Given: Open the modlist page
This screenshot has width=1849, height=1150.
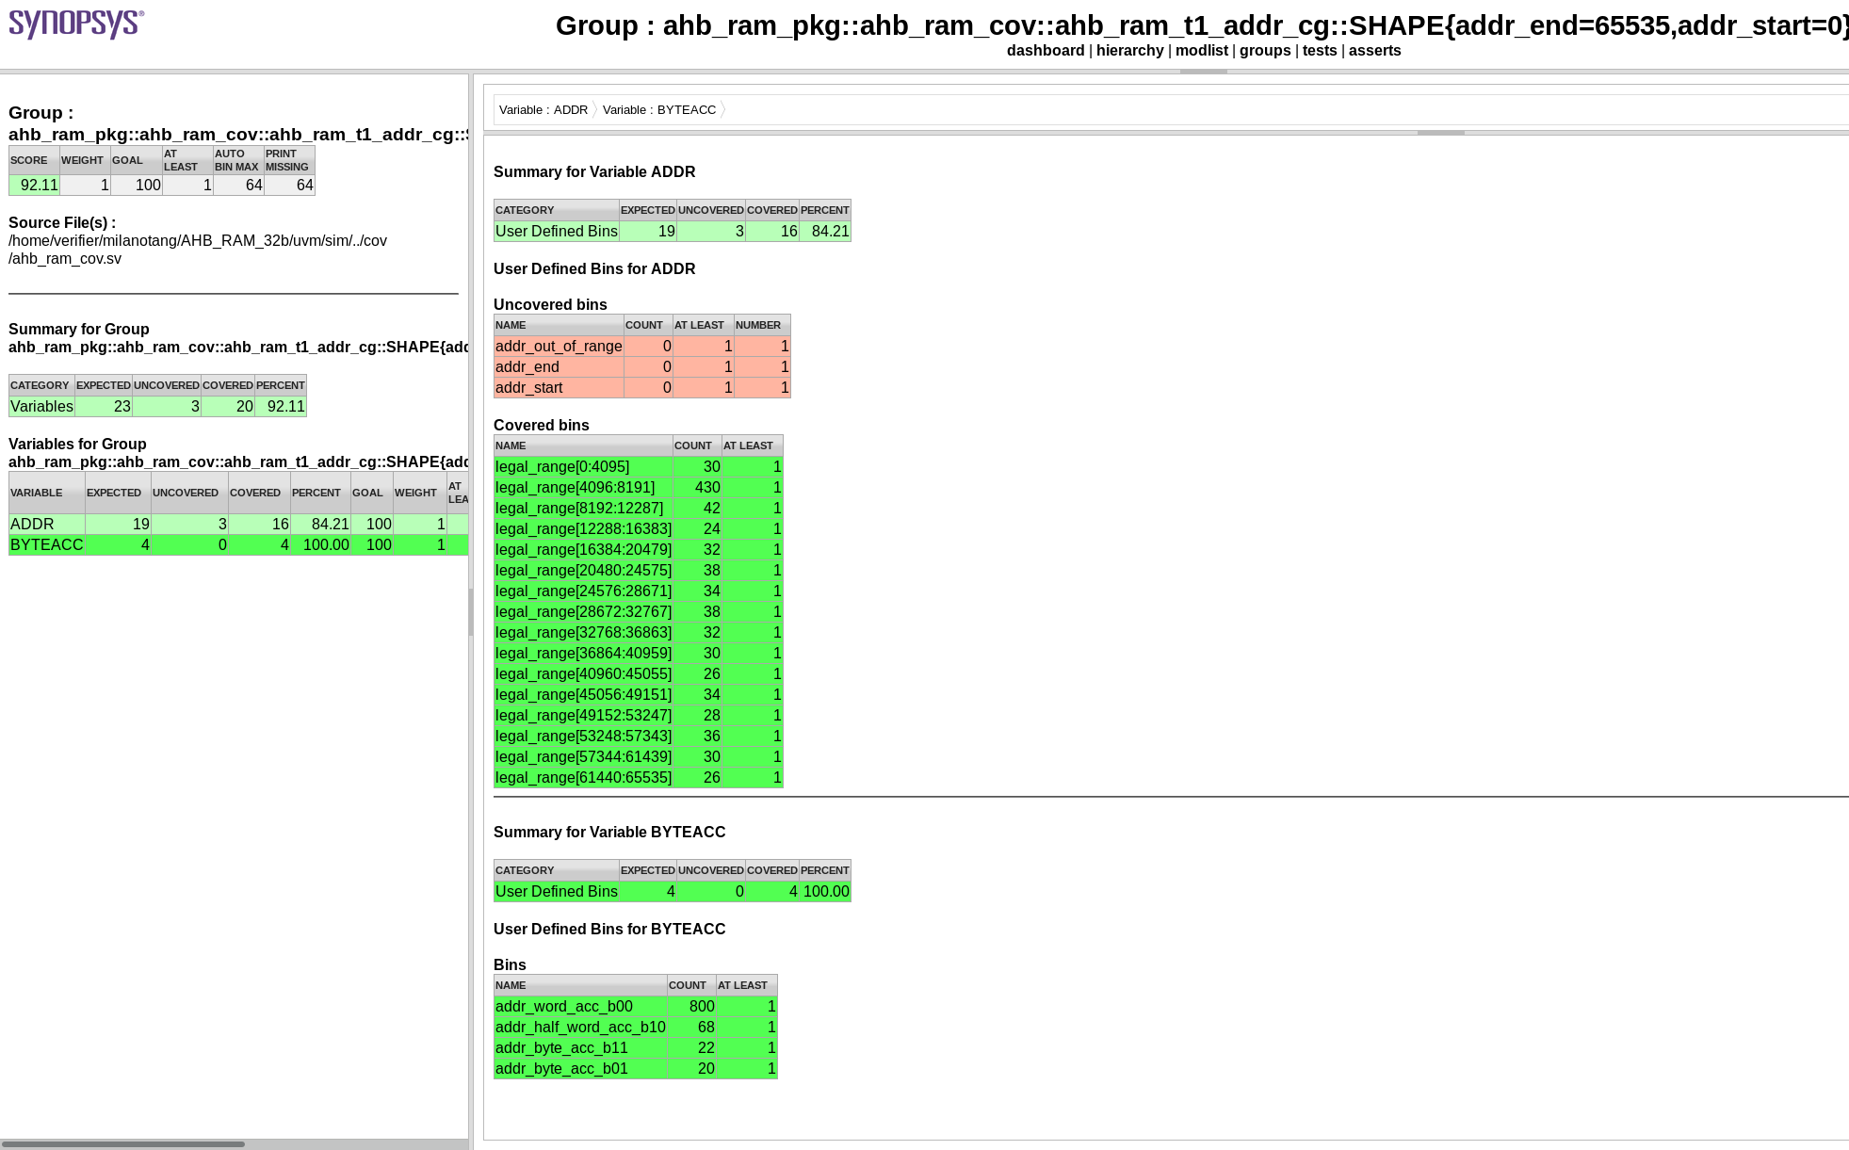Looking at the screenshot, I should point(1201,51).
